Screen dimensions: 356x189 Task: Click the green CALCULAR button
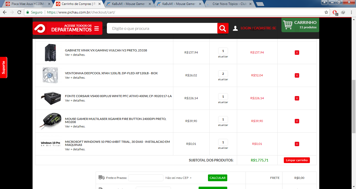pos(218,178)
